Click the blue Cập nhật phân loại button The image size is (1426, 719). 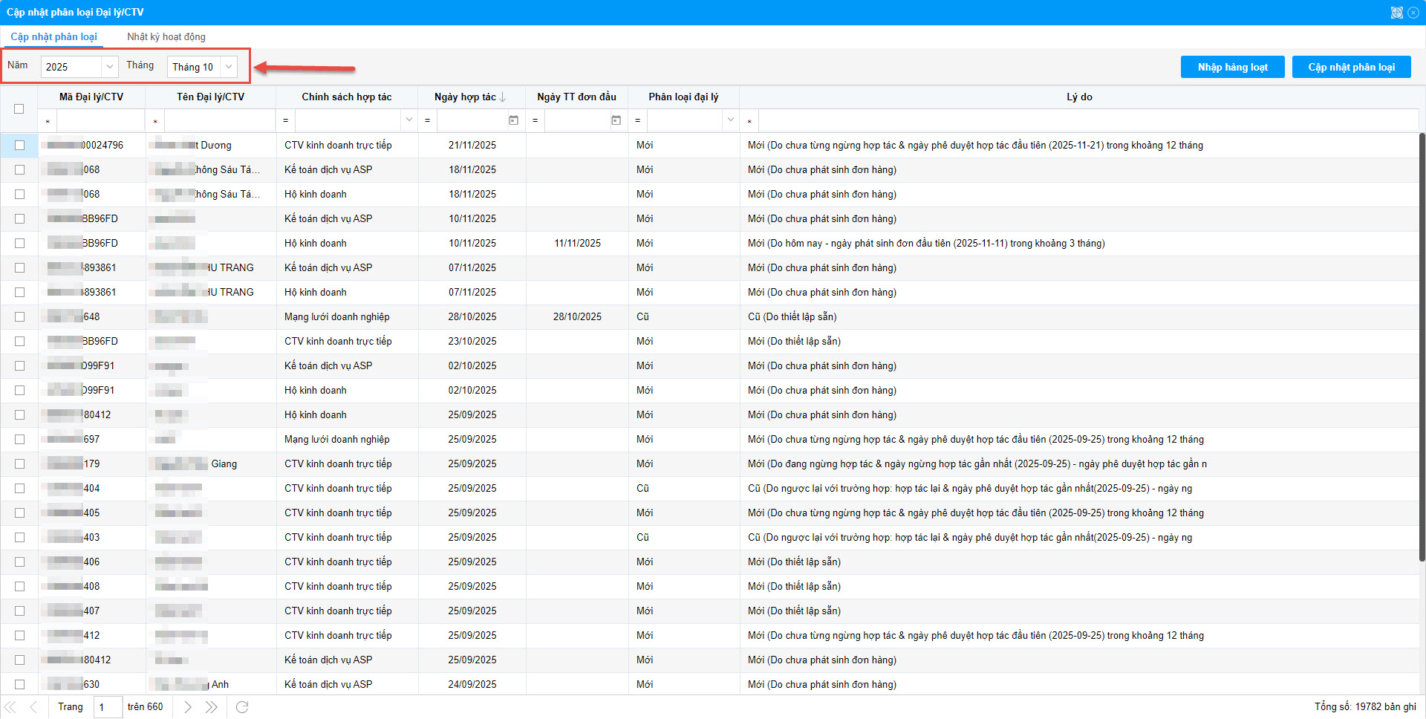click(1351, 67)
